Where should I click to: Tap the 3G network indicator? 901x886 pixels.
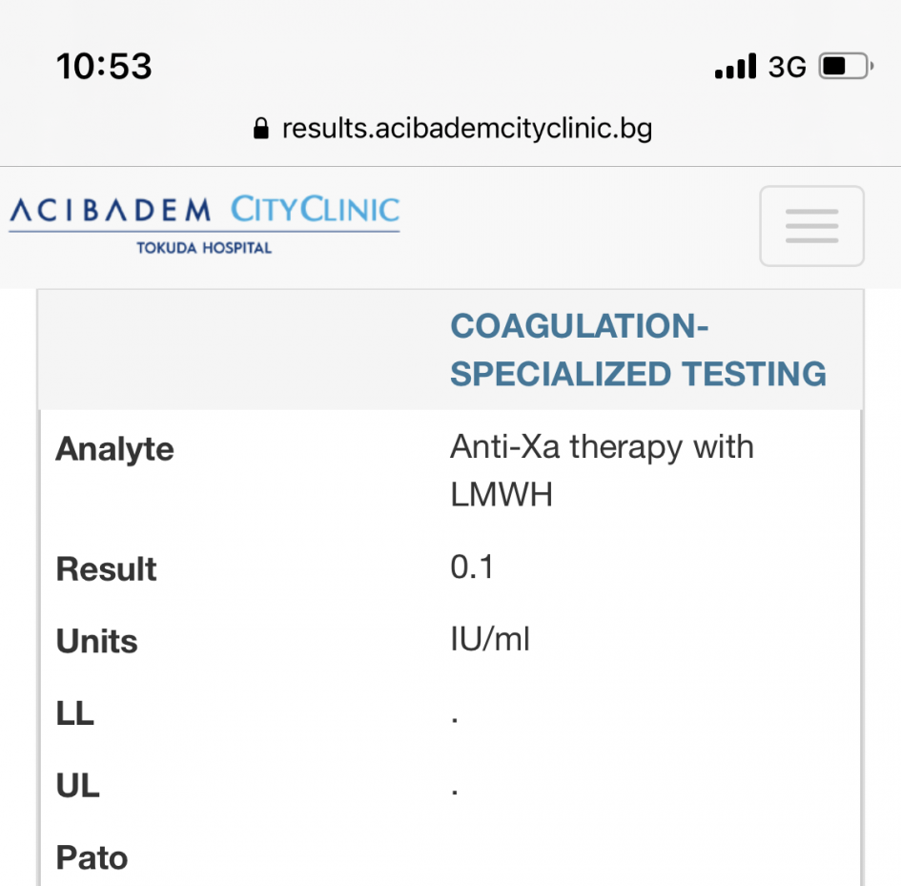click(x=787, y=67)
